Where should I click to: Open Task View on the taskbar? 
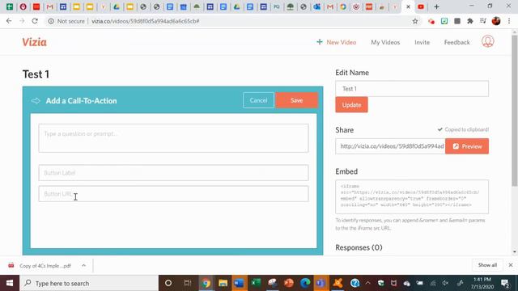pyautogui.click(x=187, y=283)
